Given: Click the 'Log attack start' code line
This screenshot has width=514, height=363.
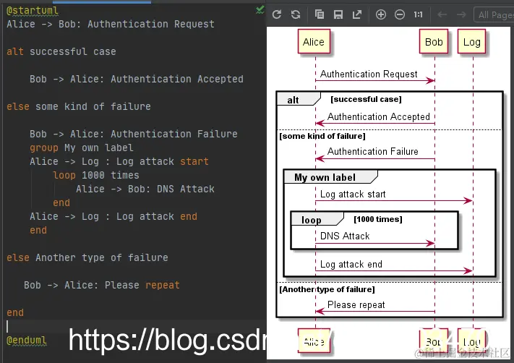Looking at the screenshot, I should pyautogui.click(x=119, y=161).
